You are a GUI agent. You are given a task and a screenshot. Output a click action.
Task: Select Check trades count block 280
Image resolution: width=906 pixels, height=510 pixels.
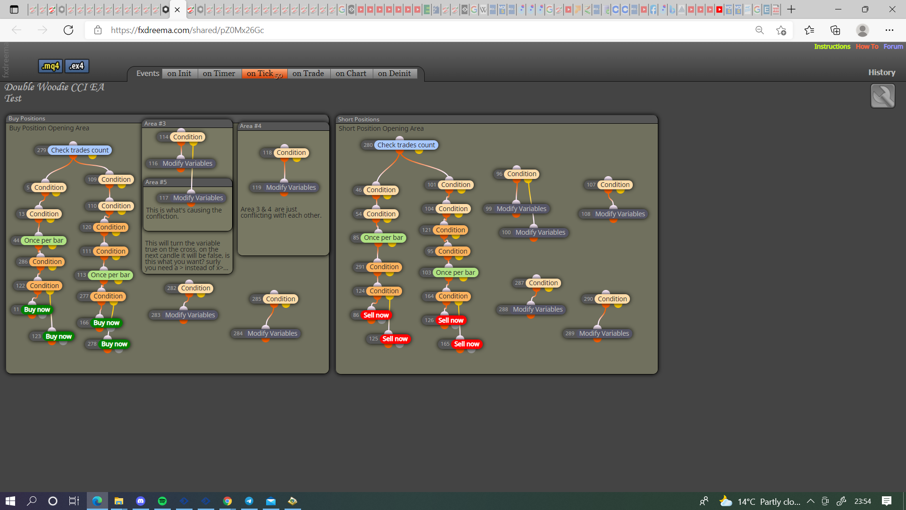tap(400, 145)
